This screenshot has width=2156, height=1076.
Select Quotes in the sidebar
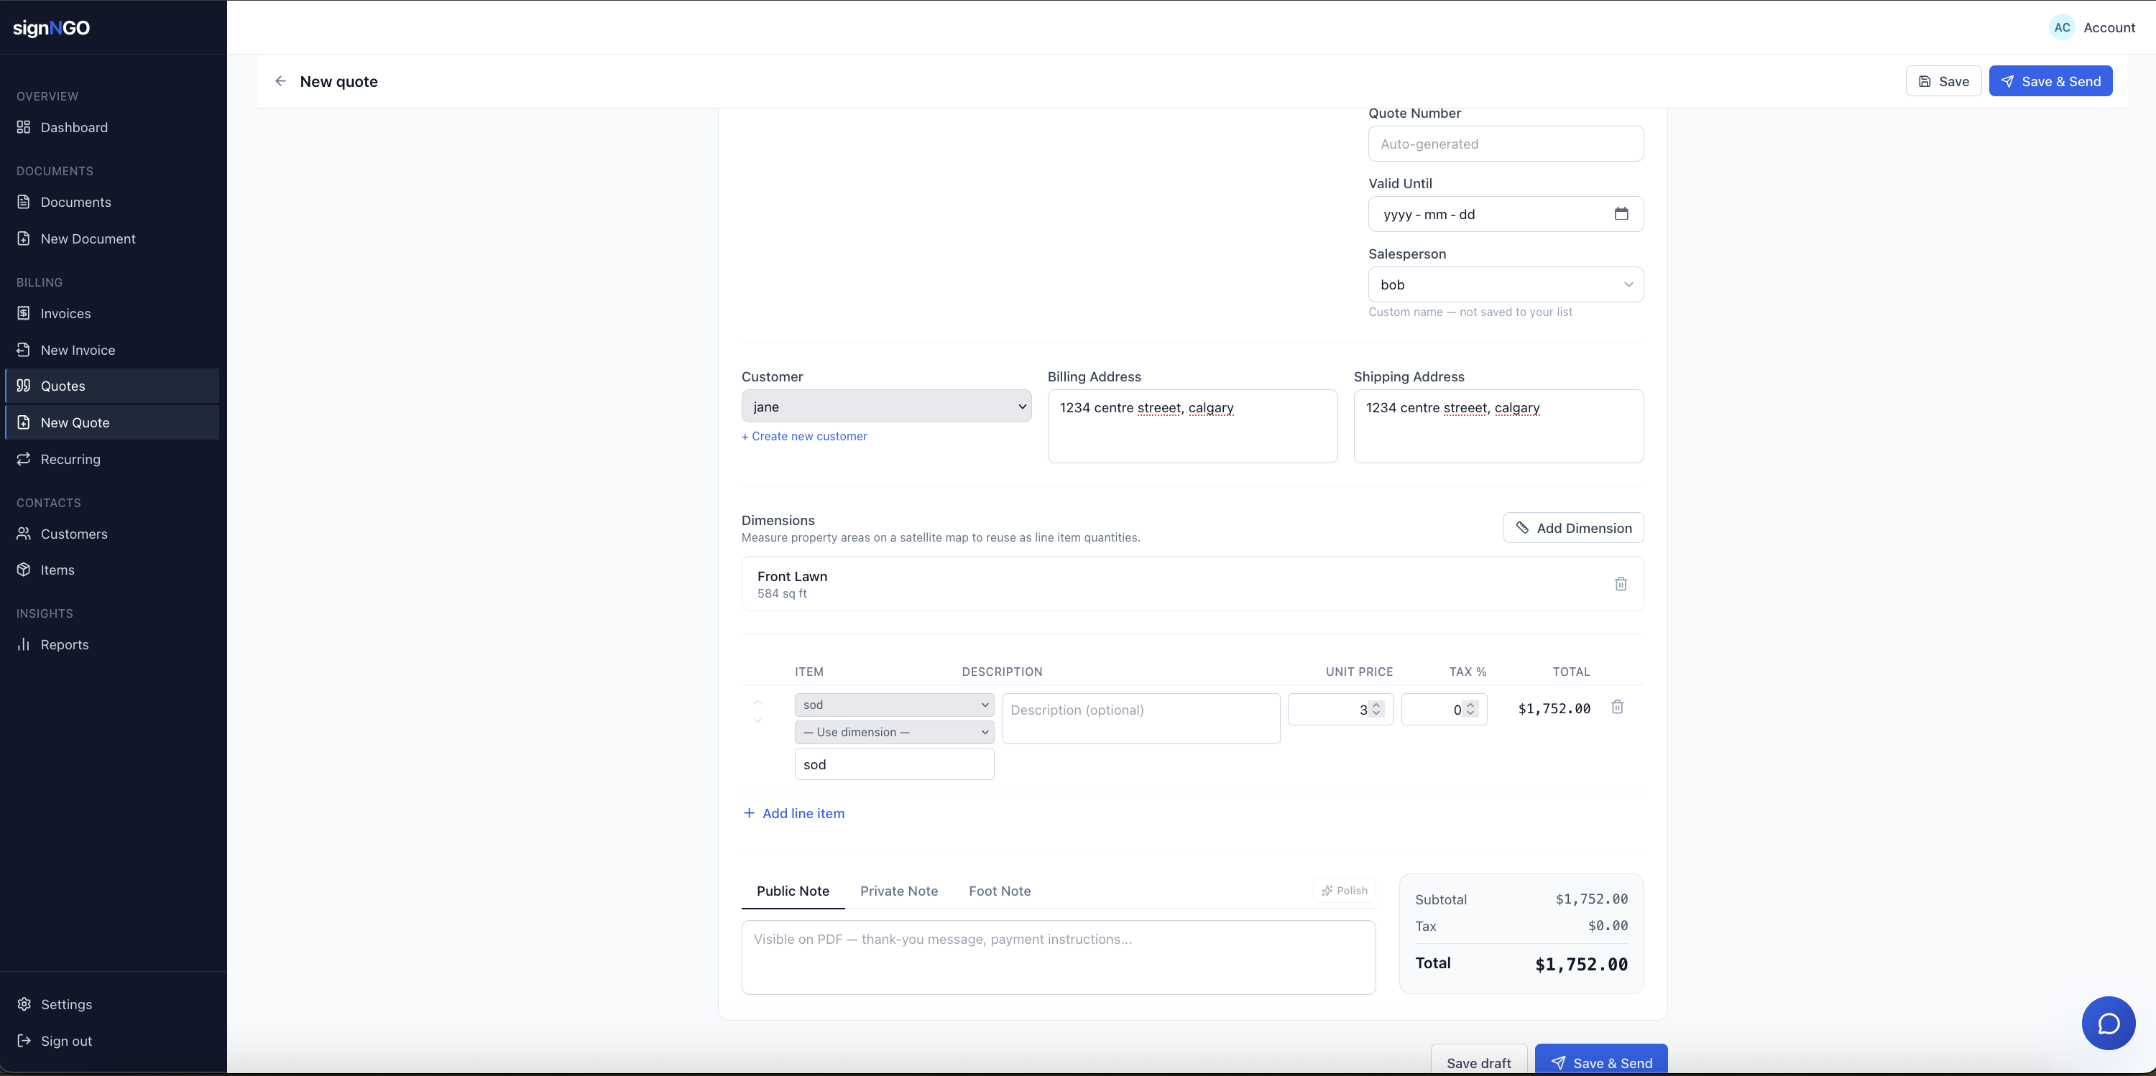[x=112, y=386]
